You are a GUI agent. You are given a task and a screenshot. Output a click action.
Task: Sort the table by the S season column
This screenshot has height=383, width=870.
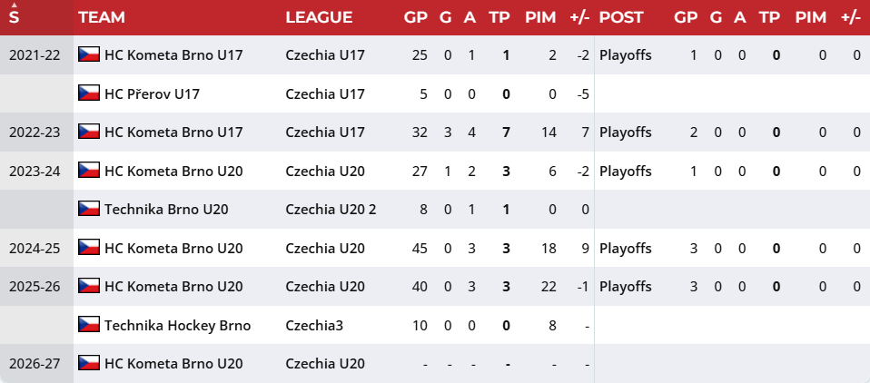pyautogui.click(x=14, y=16)
